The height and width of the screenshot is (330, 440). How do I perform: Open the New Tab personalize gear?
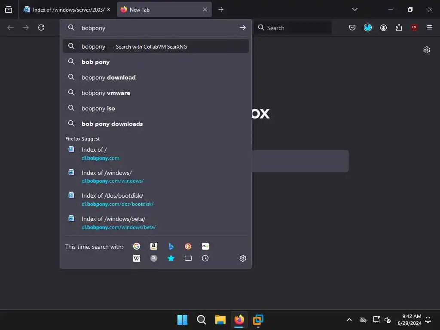click(427, 50)
